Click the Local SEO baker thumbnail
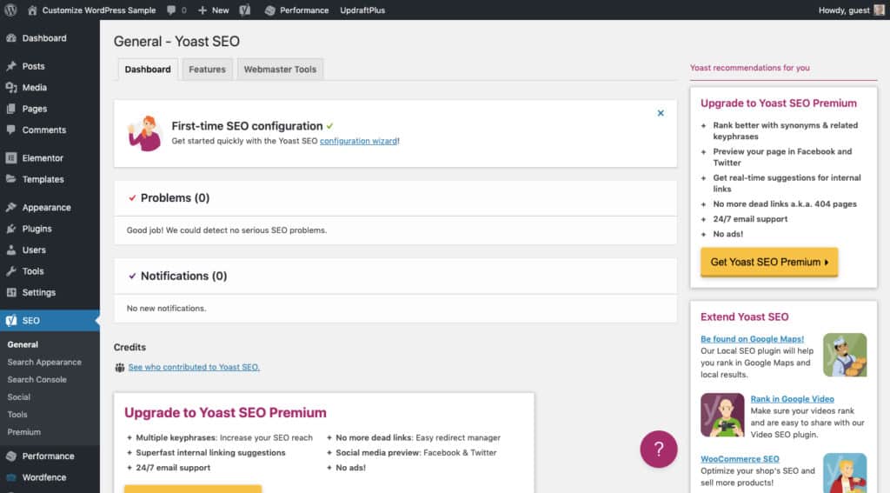This screenshot has width=890, height=493. tap(845, 355)
